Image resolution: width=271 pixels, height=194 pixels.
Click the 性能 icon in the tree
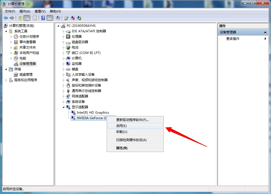16,58
